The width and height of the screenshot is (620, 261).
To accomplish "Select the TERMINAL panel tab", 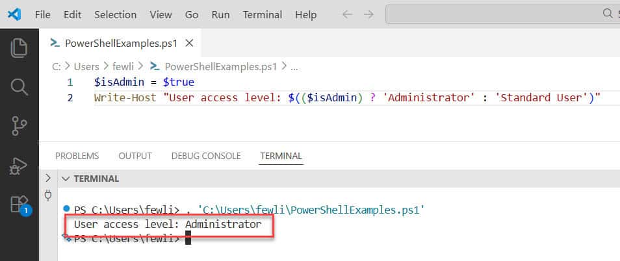I will tap(281, 156).
